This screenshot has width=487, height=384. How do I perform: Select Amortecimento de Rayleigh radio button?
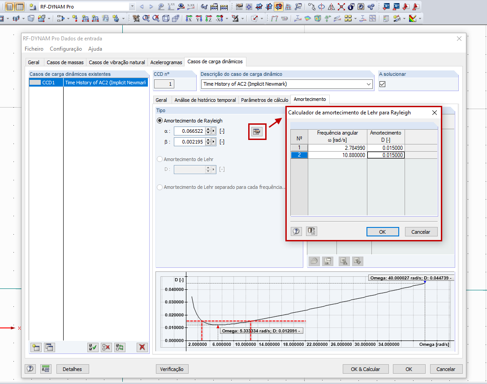159,121
